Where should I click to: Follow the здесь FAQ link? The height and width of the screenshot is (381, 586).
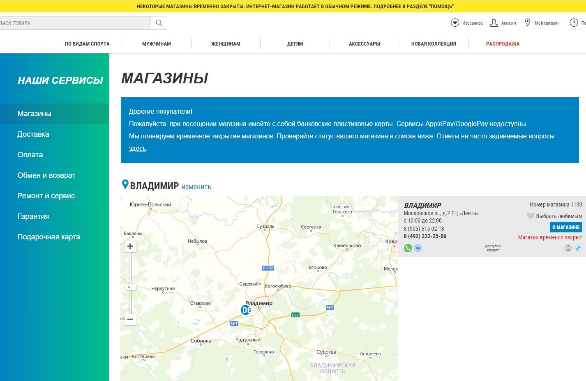137,149
